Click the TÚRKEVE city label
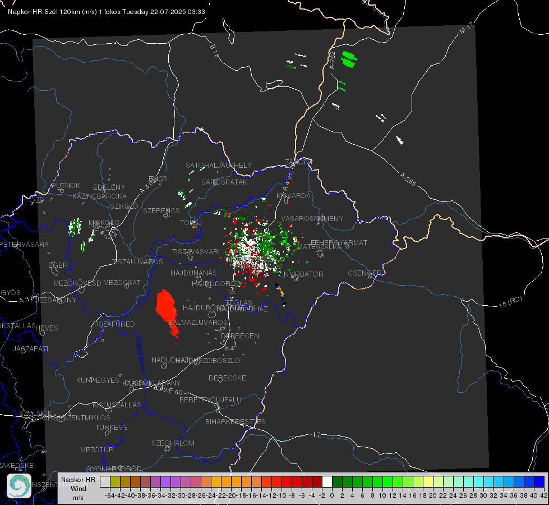This screenshot has height=505, width=549. click(112, 427)
